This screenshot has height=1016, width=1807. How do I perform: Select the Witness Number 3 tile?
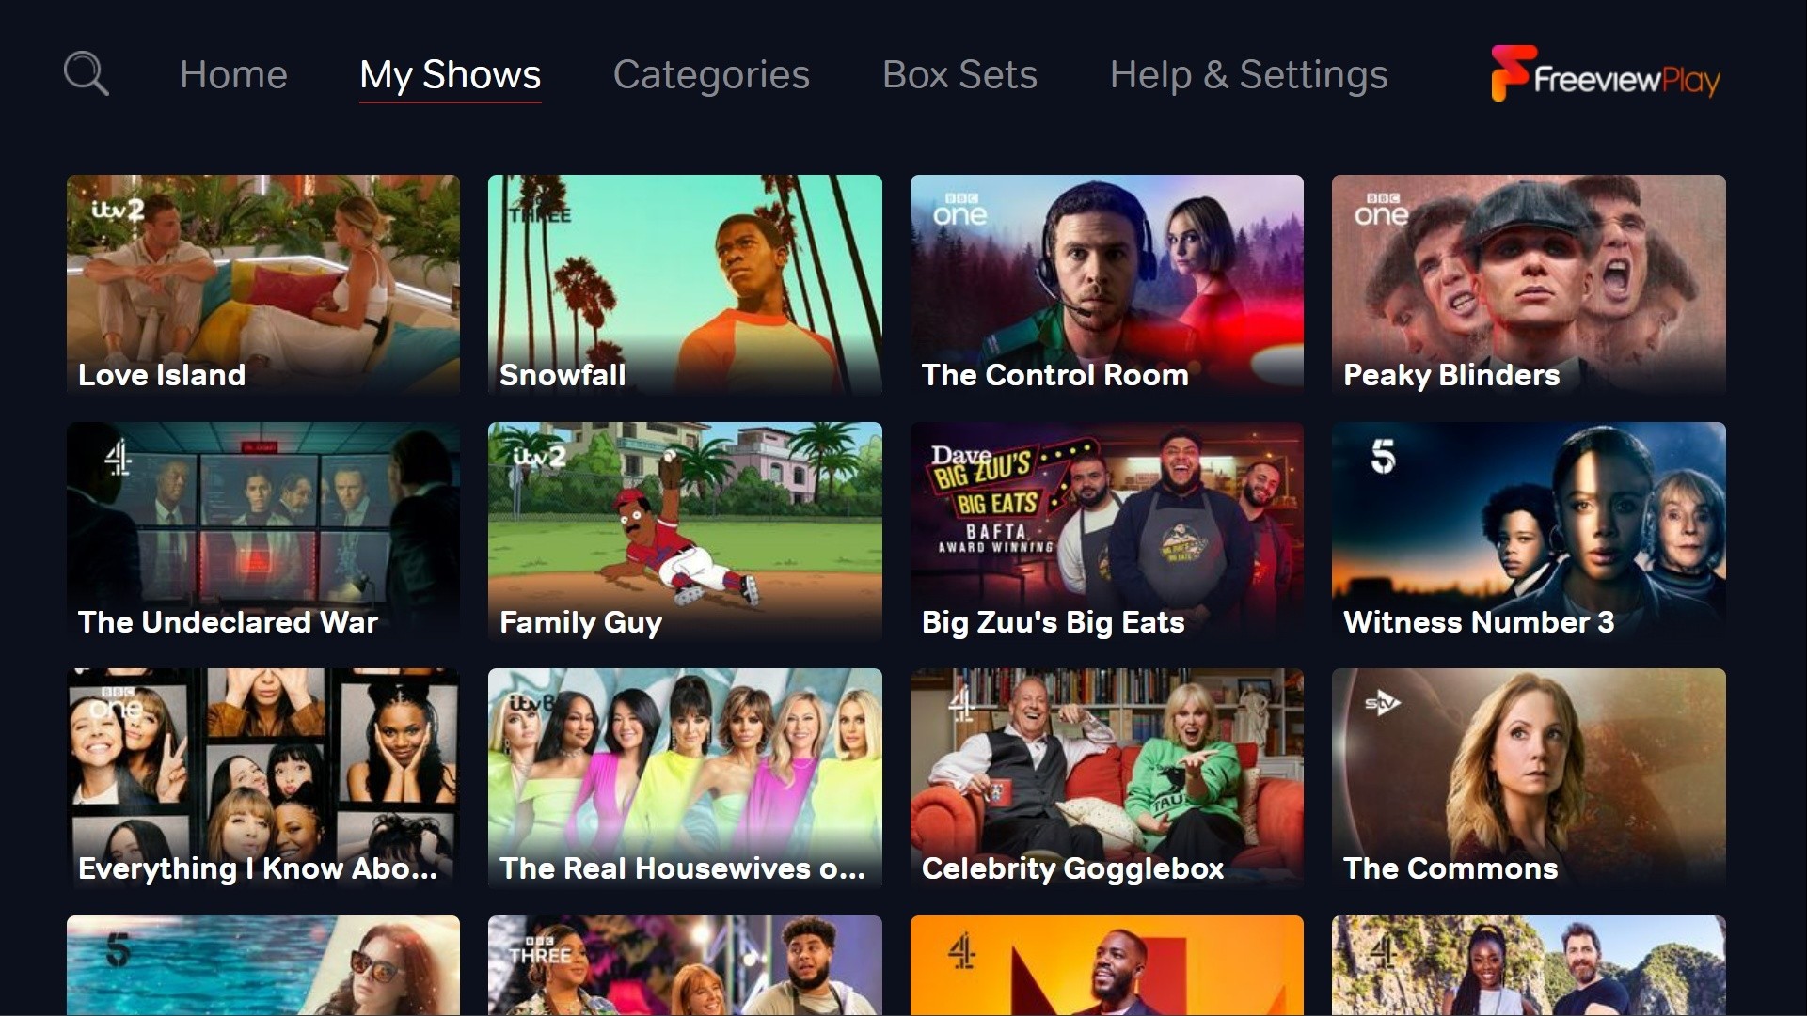[1529, 532]
